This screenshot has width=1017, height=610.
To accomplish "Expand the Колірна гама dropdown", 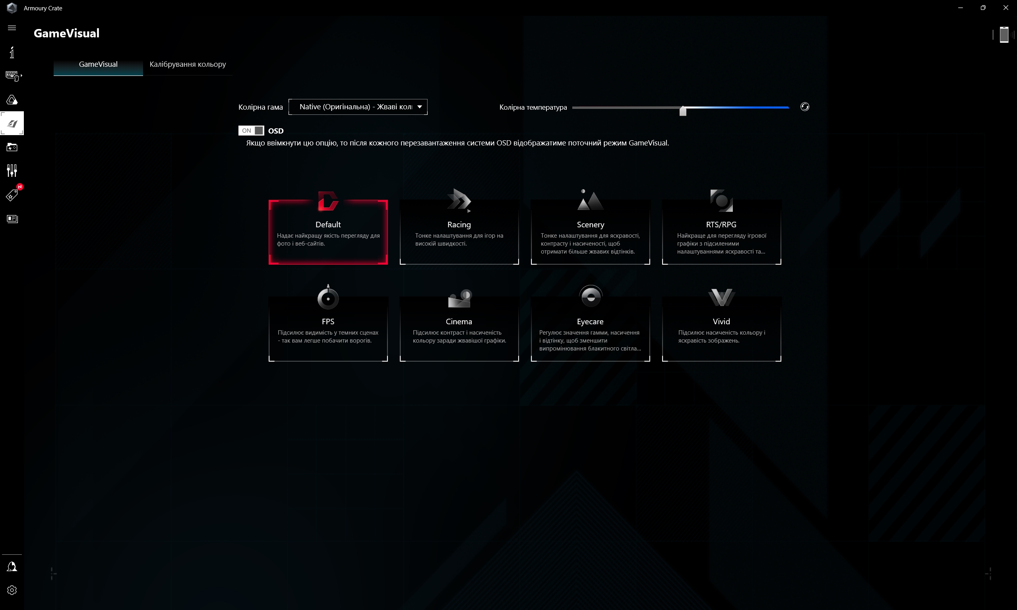I will tap(358, 107).
